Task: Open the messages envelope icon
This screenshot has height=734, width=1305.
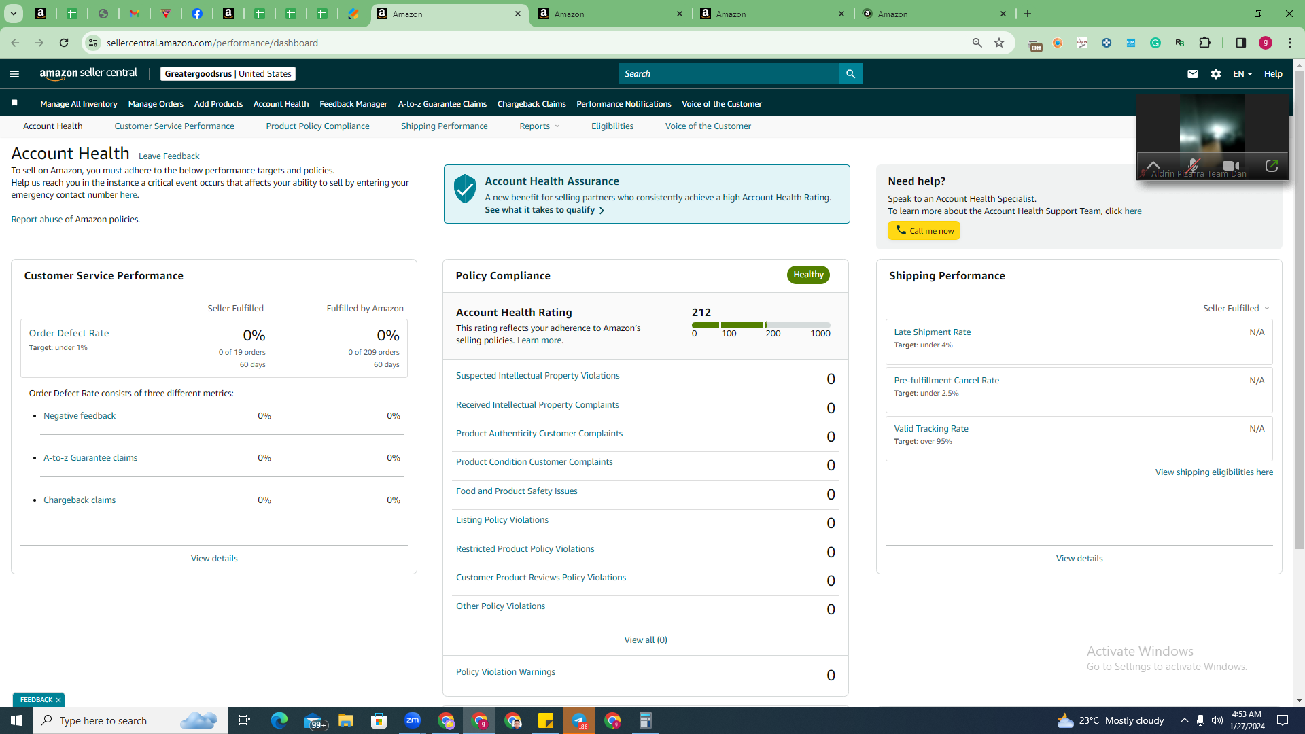Action: 1193,74
